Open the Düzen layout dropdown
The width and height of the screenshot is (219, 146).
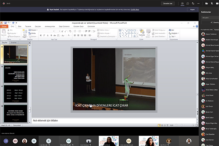pyautogui.click(x=33, y=30)
